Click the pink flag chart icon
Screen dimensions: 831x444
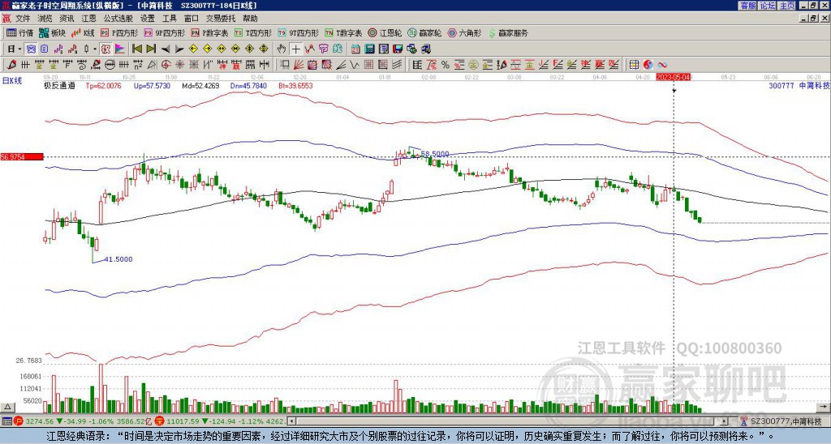(x=120, y=49)
